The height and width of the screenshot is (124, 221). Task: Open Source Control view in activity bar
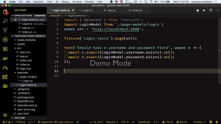[5, 30]
